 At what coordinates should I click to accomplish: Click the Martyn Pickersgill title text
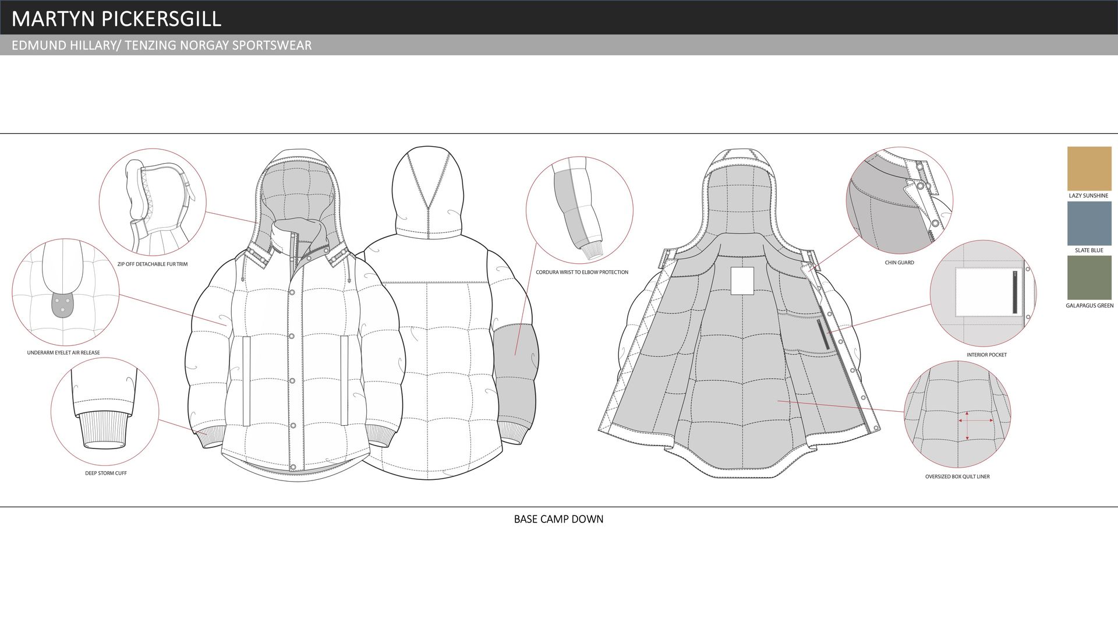[x=116, y=19]
